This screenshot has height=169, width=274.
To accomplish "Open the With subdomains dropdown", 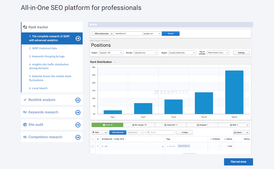I will [x=102, y=34].
